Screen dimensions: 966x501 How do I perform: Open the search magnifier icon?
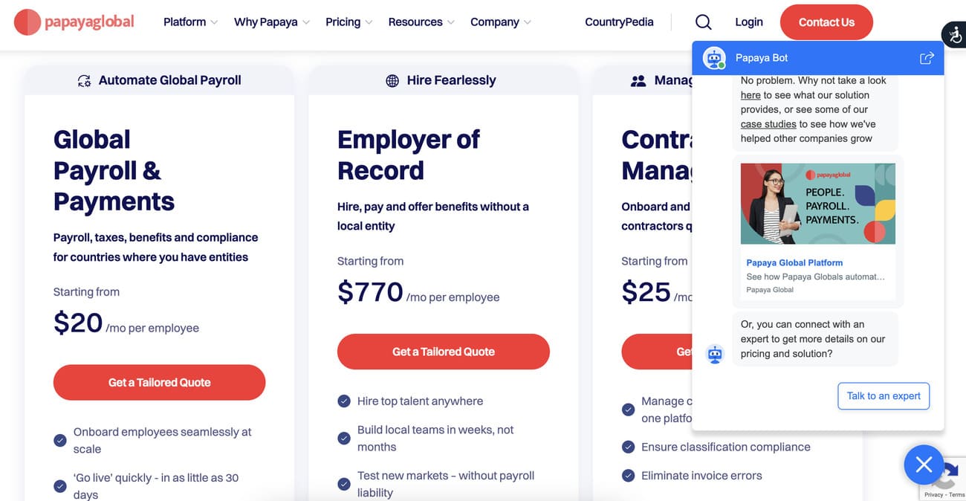703,22
